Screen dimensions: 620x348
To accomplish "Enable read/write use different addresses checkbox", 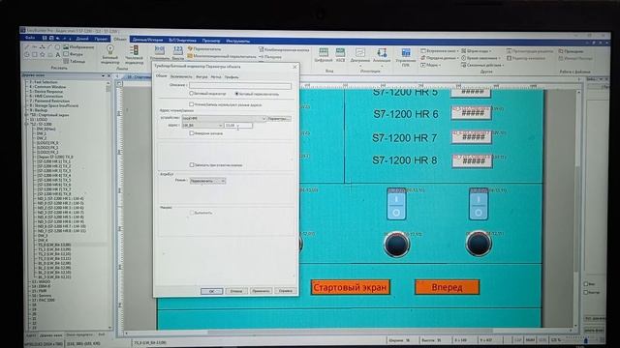I will [192, 104].
